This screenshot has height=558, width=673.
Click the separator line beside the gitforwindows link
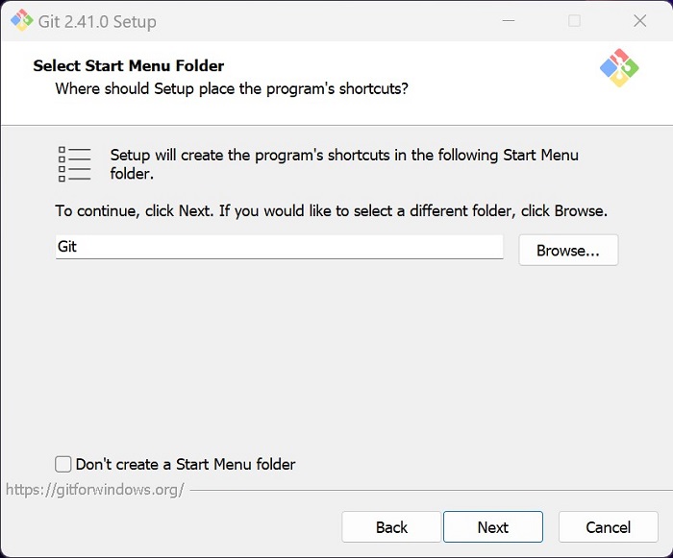[x=431, y=490]
